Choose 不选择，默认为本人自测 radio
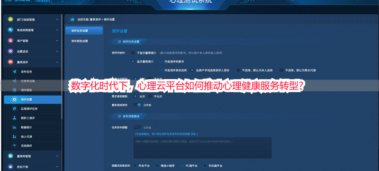Image resolution: width=379 pixels, height=171 pixels. point(238,70)
